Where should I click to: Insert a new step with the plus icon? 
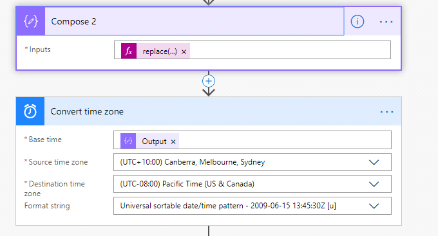coord(209,81)
